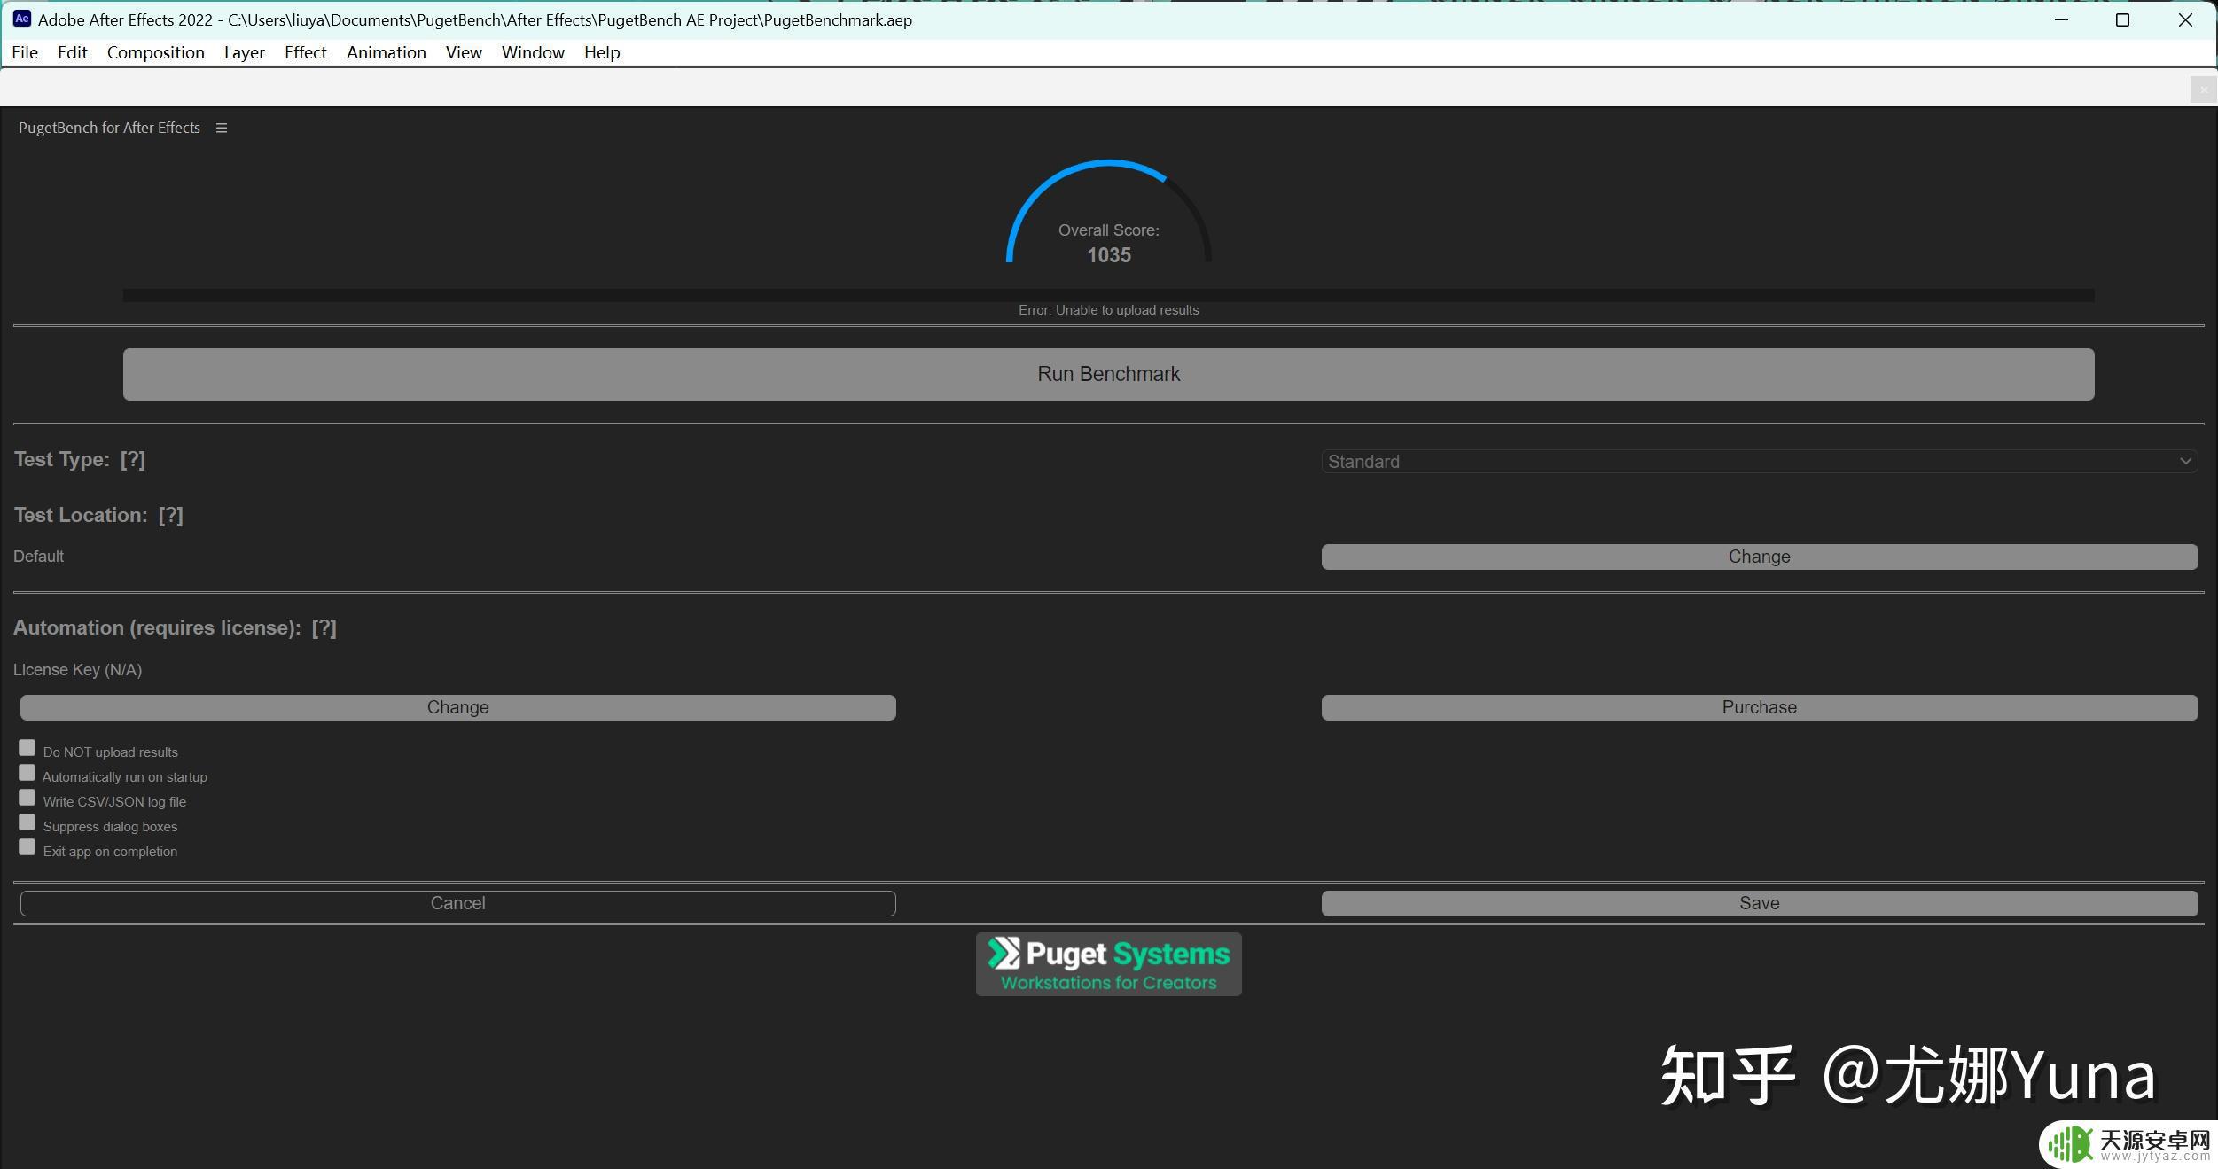Viewport: 2218px width, 1169px height.
Task: Click Change button under License Key
Action: tap(457, 707)
